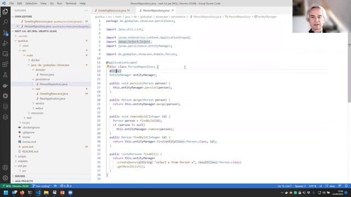Expand the .mvn folder
Viewport: 351px width, 197px height.
click(x=25, y=45)
